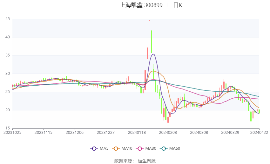270x164 pixels.
Task: Click the purple MA5 legend circle marker
Action: pos(94,148)
